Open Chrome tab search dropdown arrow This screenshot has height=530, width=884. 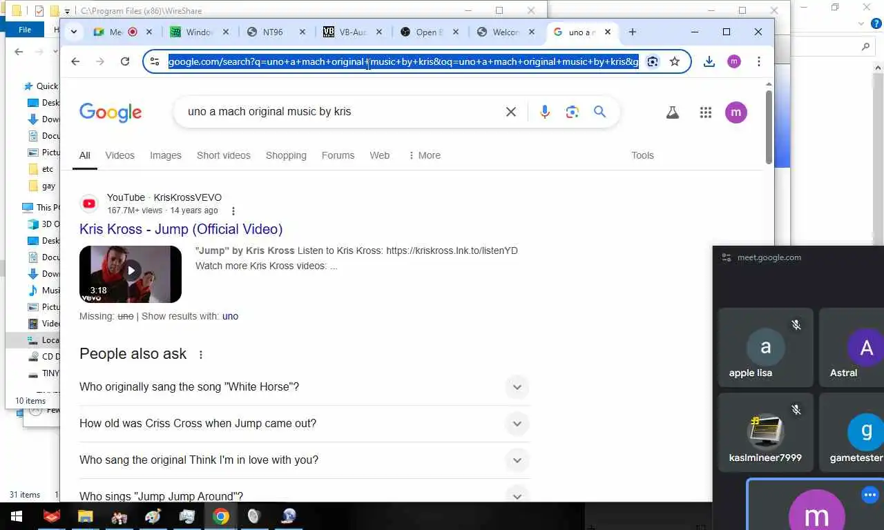click(x=74, y=32)
